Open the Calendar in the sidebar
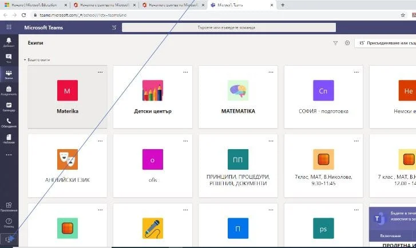 pyautogui.click(x=9, y=106)
